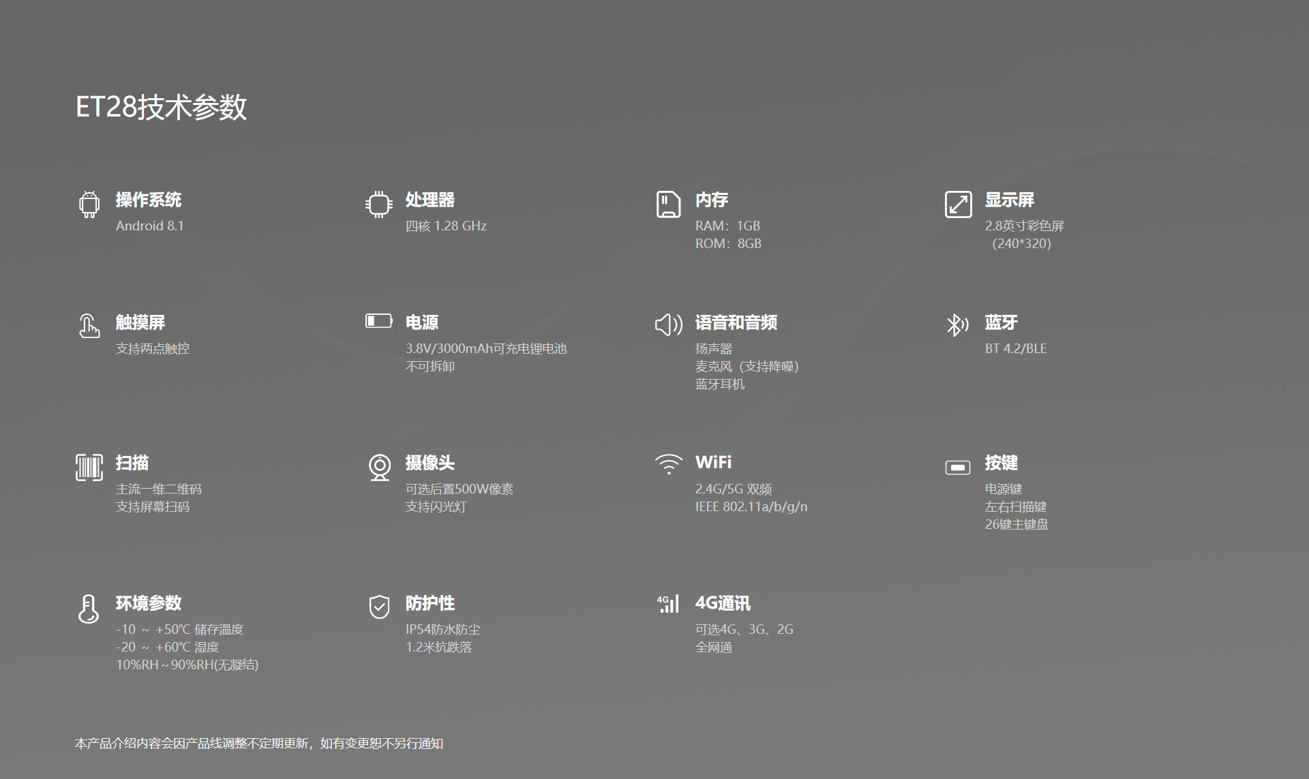Image resolution: width=1309 pixels, height=779 pixels.
Task: Click the 操作系统 heading
Action: [149, 200]
